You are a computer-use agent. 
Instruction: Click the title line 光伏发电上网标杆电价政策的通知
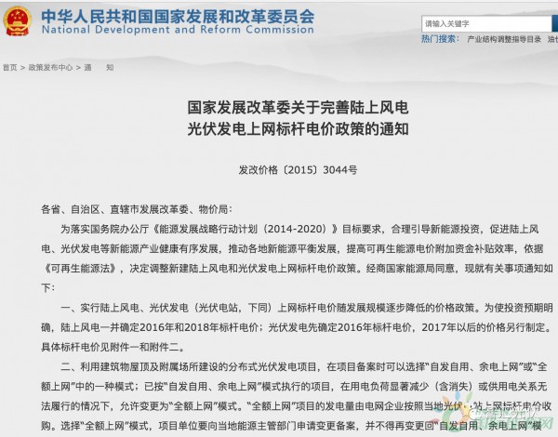pyautogui.click(x=298, y=129)
